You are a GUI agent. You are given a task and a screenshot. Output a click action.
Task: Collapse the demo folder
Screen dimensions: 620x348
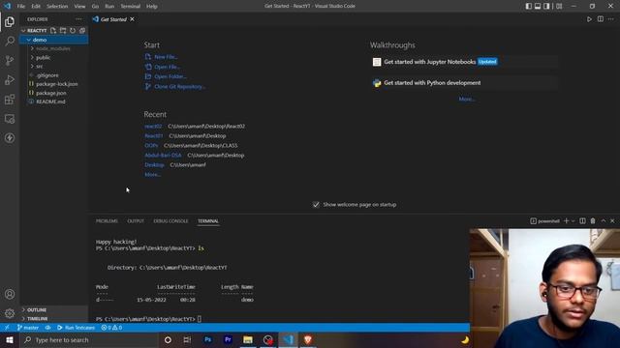point(29,40)
